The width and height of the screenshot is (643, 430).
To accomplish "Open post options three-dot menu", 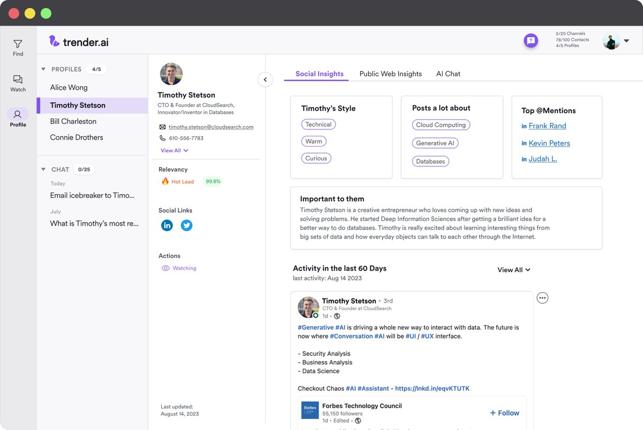I will coord(543,298).
